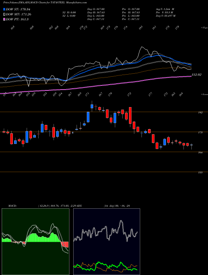Image resolution: width=208 pixels, height=275 pixels.
Task: Click the 'Day H: 167.63' value
Action: [x=96, y=12]
